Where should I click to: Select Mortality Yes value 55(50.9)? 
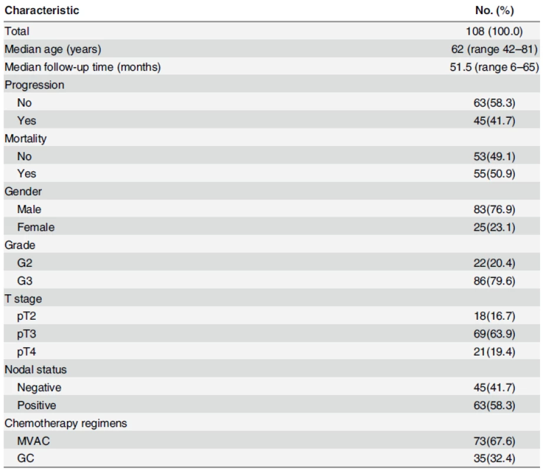(x=494, y=173)
